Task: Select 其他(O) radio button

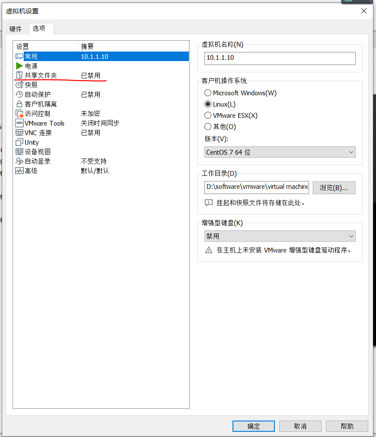Action: pyautogui.click(x=208, y=126)
